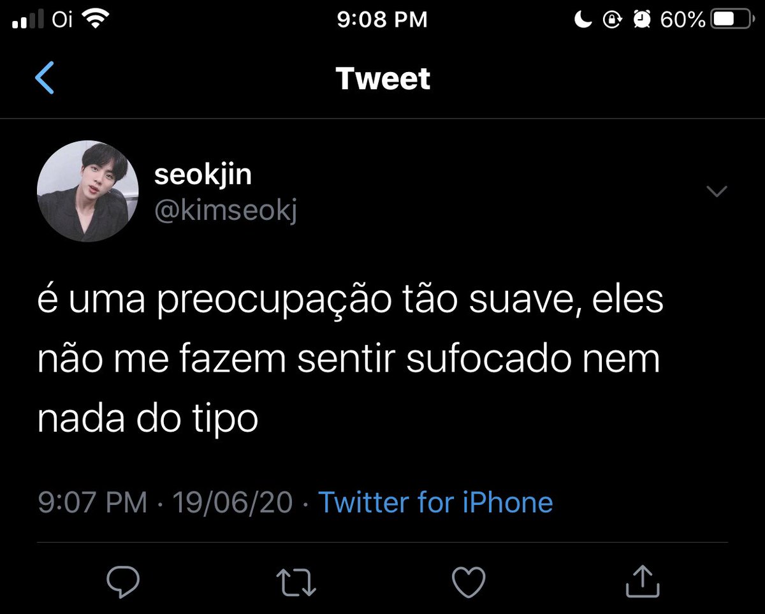Image resolution: width=765 pixels, height=614 pixels.
Task: Tap the alarm clock status icon
Action: (640, 20)
